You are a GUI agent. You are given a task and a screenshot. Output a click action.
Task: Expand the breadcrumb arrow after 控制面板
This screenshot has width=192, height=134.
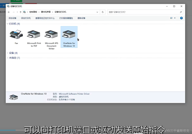pyautogui.click(x=39, y=12)
